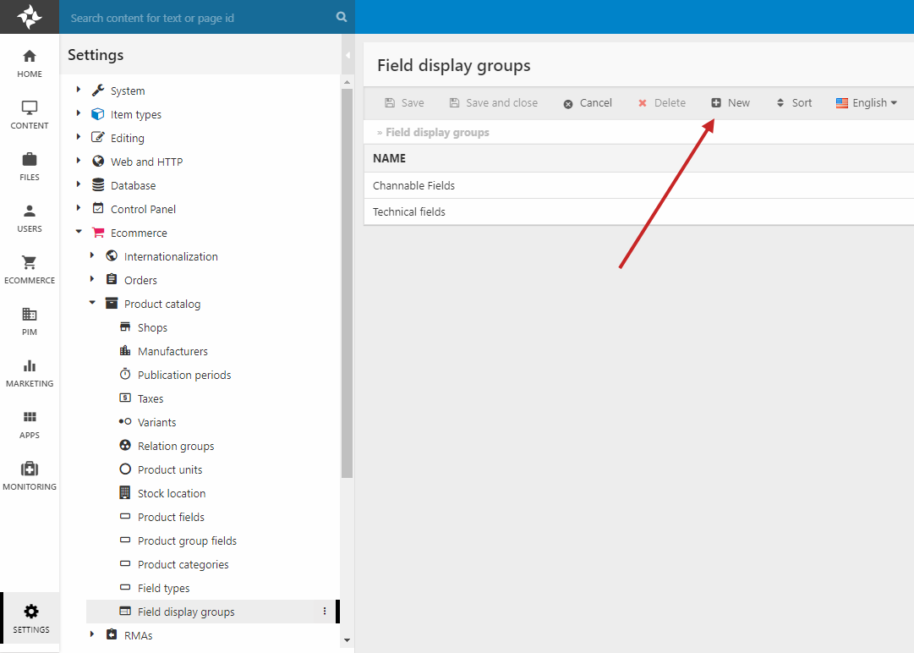The height and width of the screenshot is (653, 914).
Task: Open the Home section in sidebar
Action: [x=30, y=63]
